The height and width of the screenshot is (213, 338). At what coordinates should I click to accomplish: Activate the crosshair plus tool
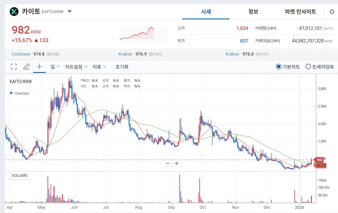pyautogui.click(x=39, y=66)
